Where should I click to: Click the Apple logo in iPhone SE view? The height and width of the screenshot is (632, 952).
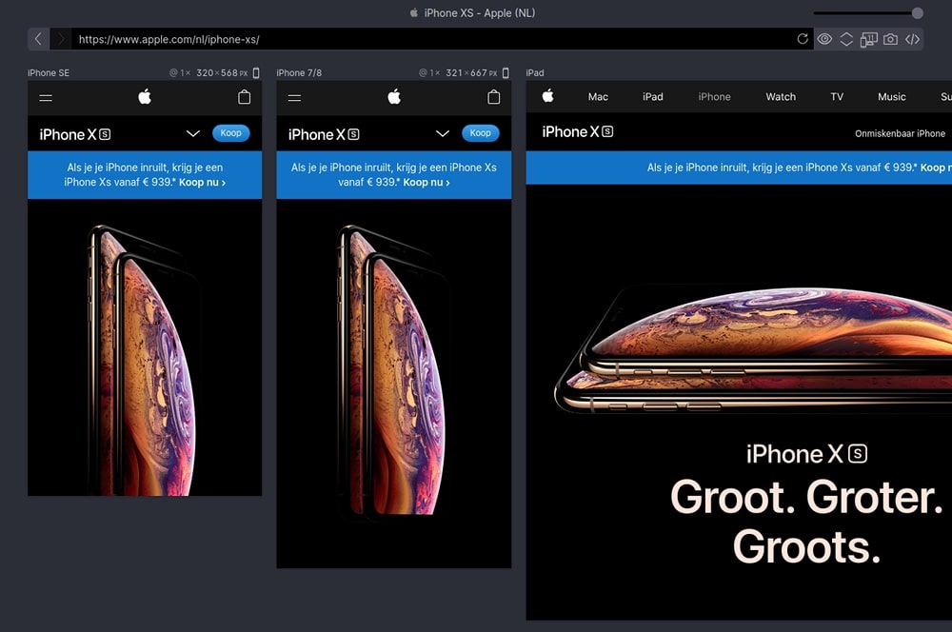(145, 96)
